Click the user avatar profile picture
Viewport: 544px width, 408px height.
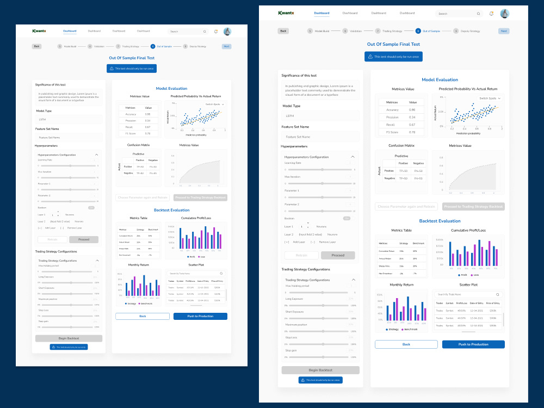505,13
